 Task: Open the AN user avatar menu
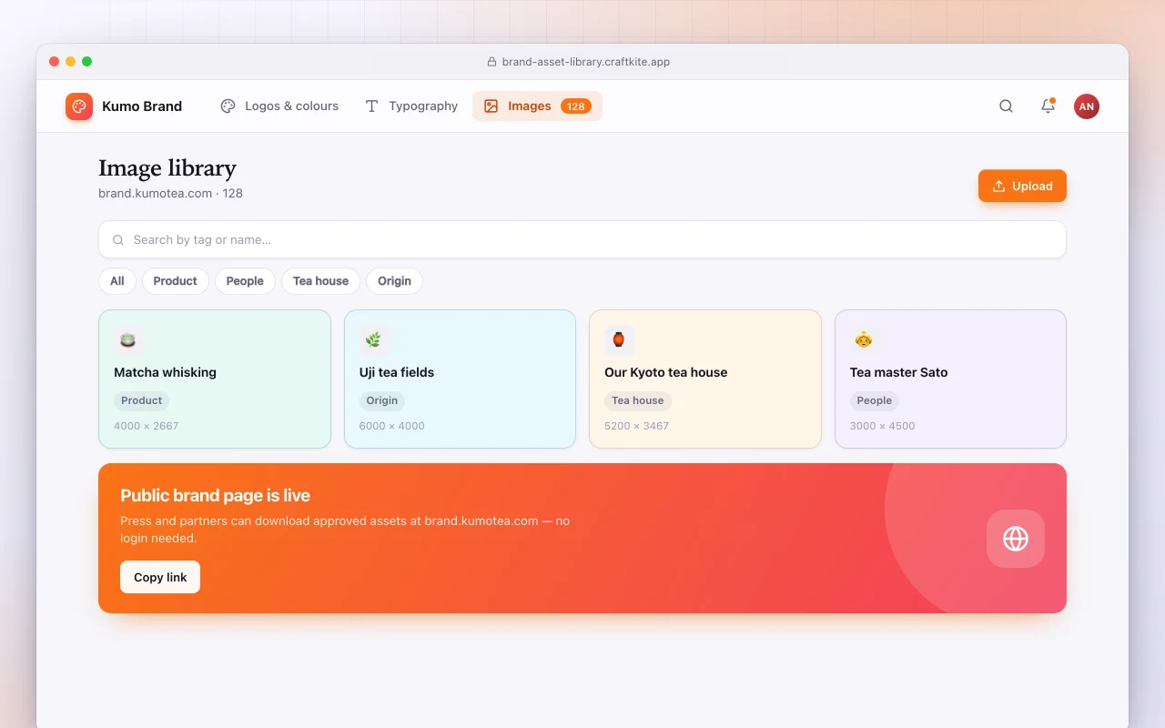1086,106
